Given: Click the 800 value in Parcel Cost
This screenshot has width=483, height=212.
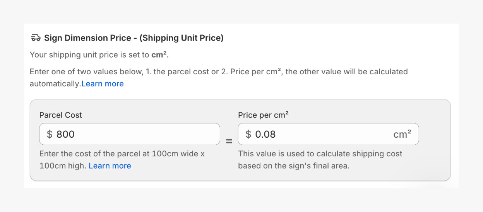Looking at the screenshot, I should pyautogui.click(x=65, y=134).
